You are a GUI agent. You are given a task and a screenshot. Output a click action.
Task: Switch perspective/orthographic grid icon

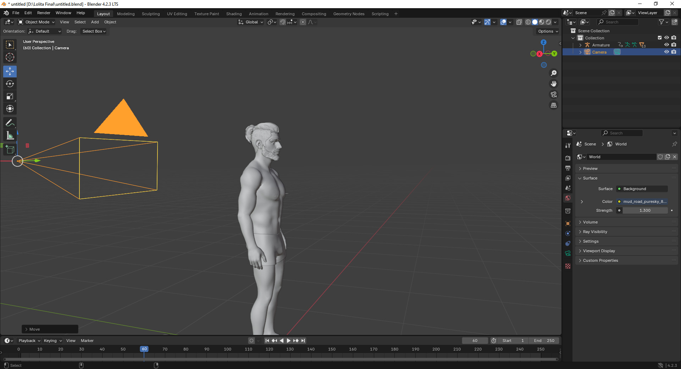pyautogui.click(x=554, y=105)
